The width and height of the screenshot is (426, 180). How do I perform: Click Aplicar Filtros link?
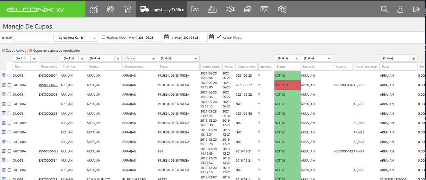tap(232, 38)
